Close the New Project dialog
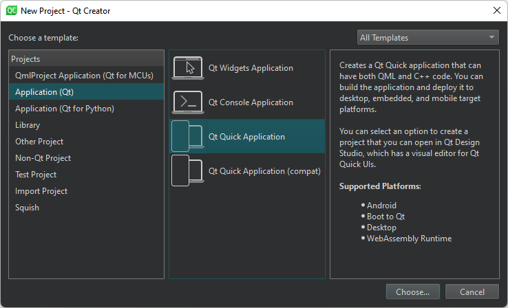 tap(496, 10)
